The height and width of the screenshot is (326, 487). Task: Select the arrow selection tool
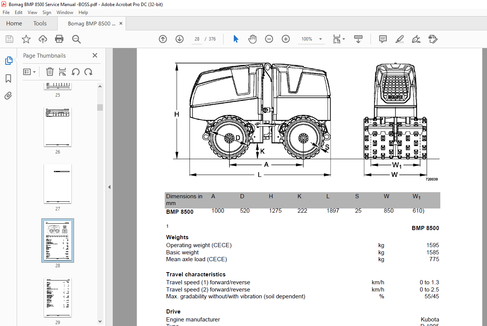point(236,39)
